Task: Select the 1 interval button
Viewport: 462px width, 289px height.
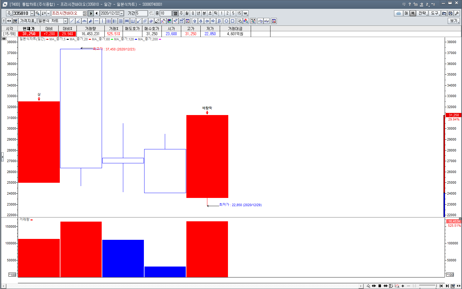Action: 222,13
